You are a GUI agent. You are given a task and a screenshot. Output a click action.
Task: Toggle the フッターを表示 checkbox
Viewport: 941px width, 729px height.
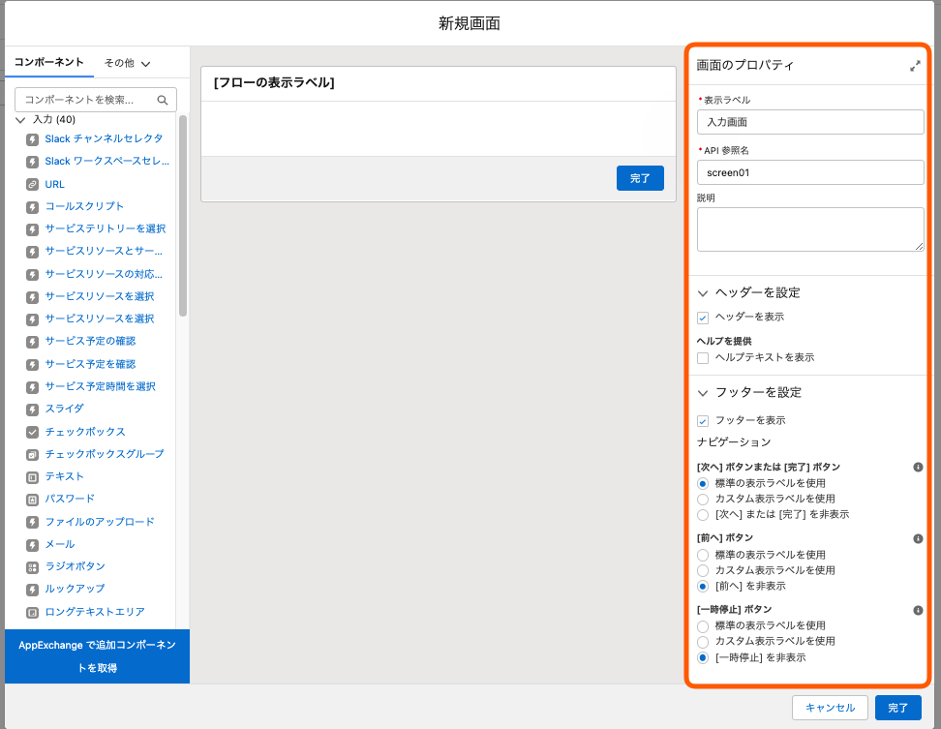pyautogui.click(x=703, y=420)
